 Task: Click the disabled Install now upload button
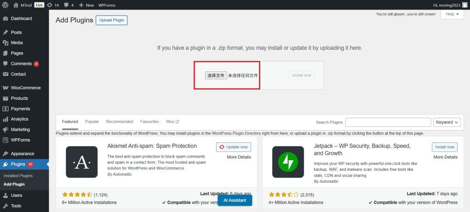click(x=302, y=76)
